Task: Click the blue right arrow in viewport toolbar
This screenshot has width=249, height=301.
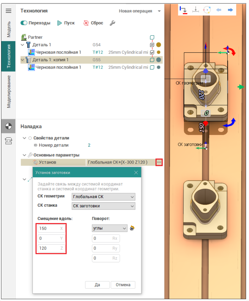Action: click(x=230, y=10)
